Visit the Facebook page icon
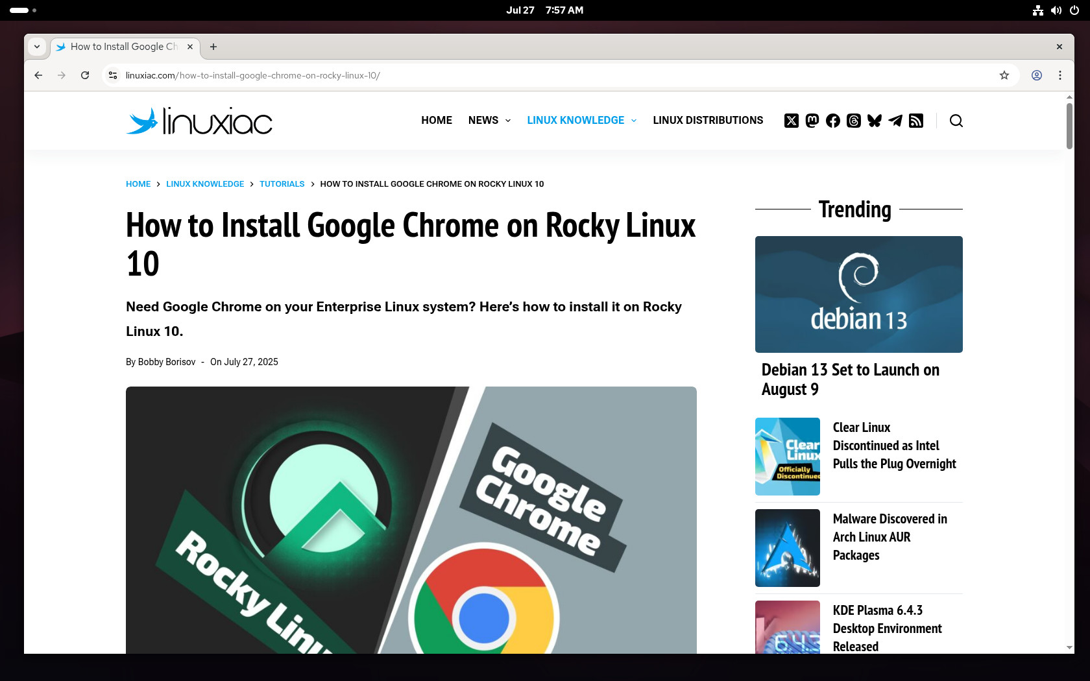 (833, 121)
